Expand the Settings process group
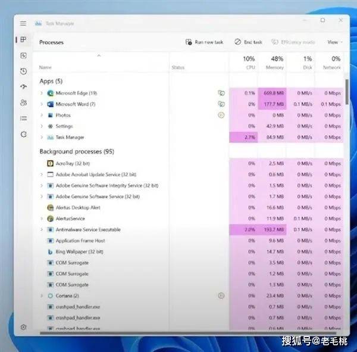 tap(42, 126)
